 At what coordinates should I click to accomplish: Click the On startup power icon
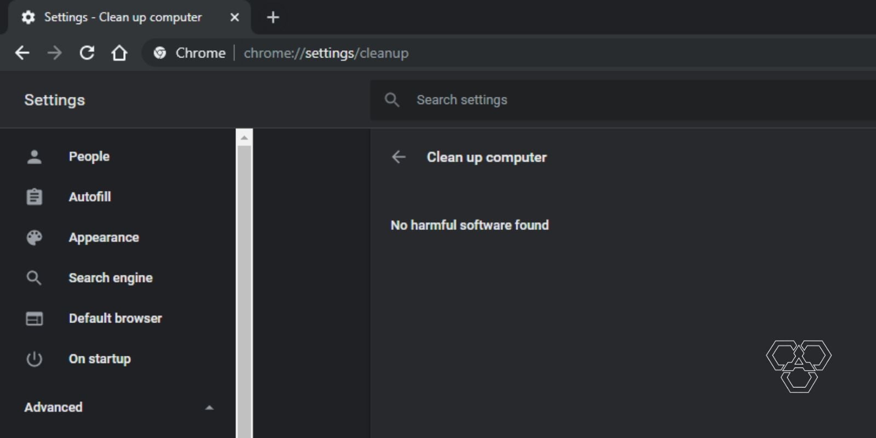pyautogui.click(x=34, y=359)
